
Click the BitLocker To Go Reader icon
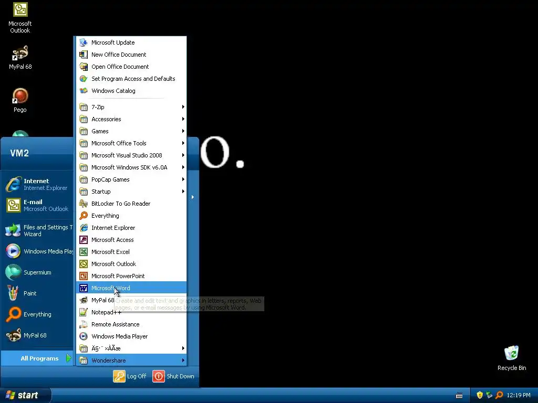(x=84, y=204)
